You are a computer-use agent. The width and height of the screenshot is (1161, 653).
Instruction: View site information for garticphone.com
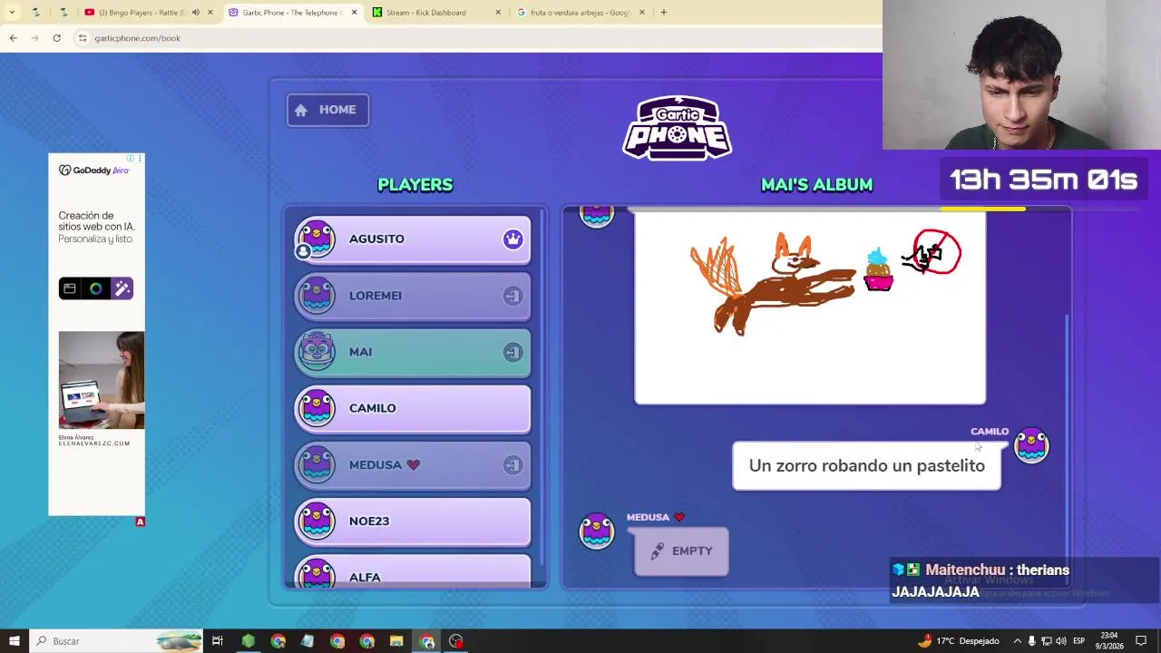[x=82, y=38]
